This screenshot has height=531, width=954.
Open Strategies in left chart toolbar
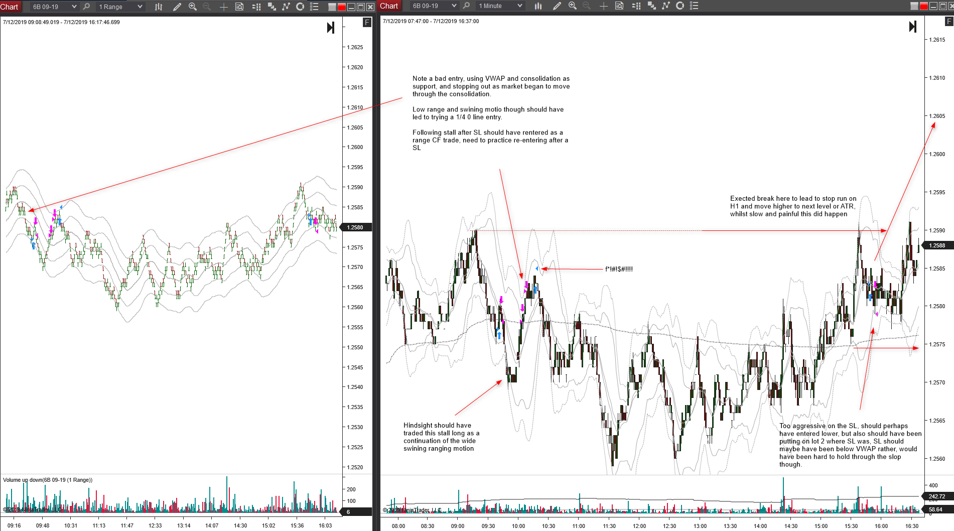tap(300, 7)
